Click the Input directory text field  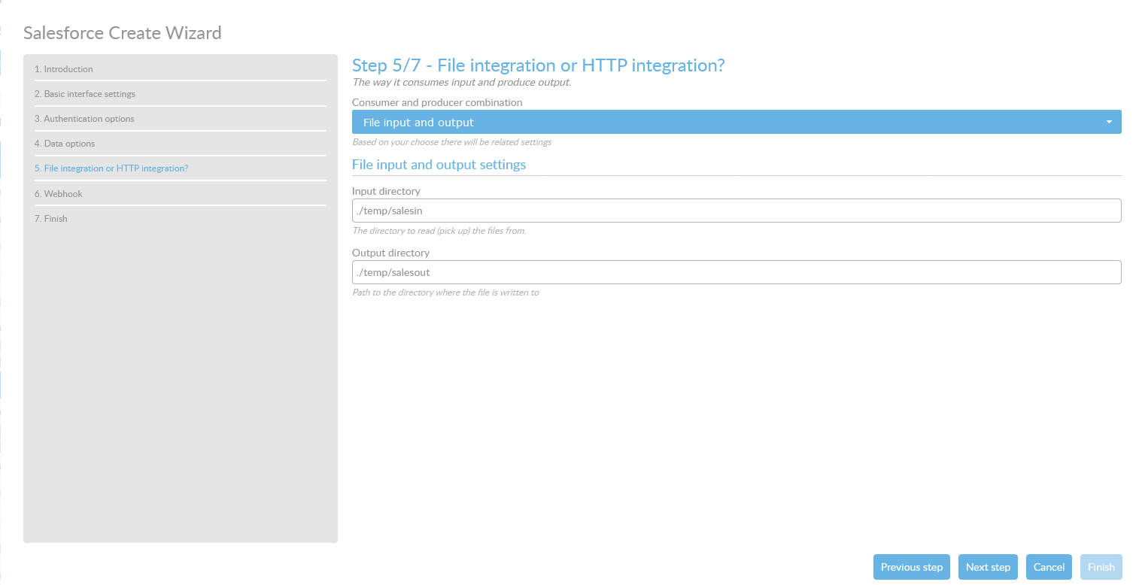click(x=736, y=211)
